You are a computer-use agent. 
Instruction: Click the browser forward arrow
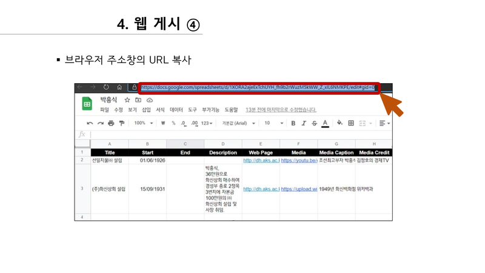93,87
